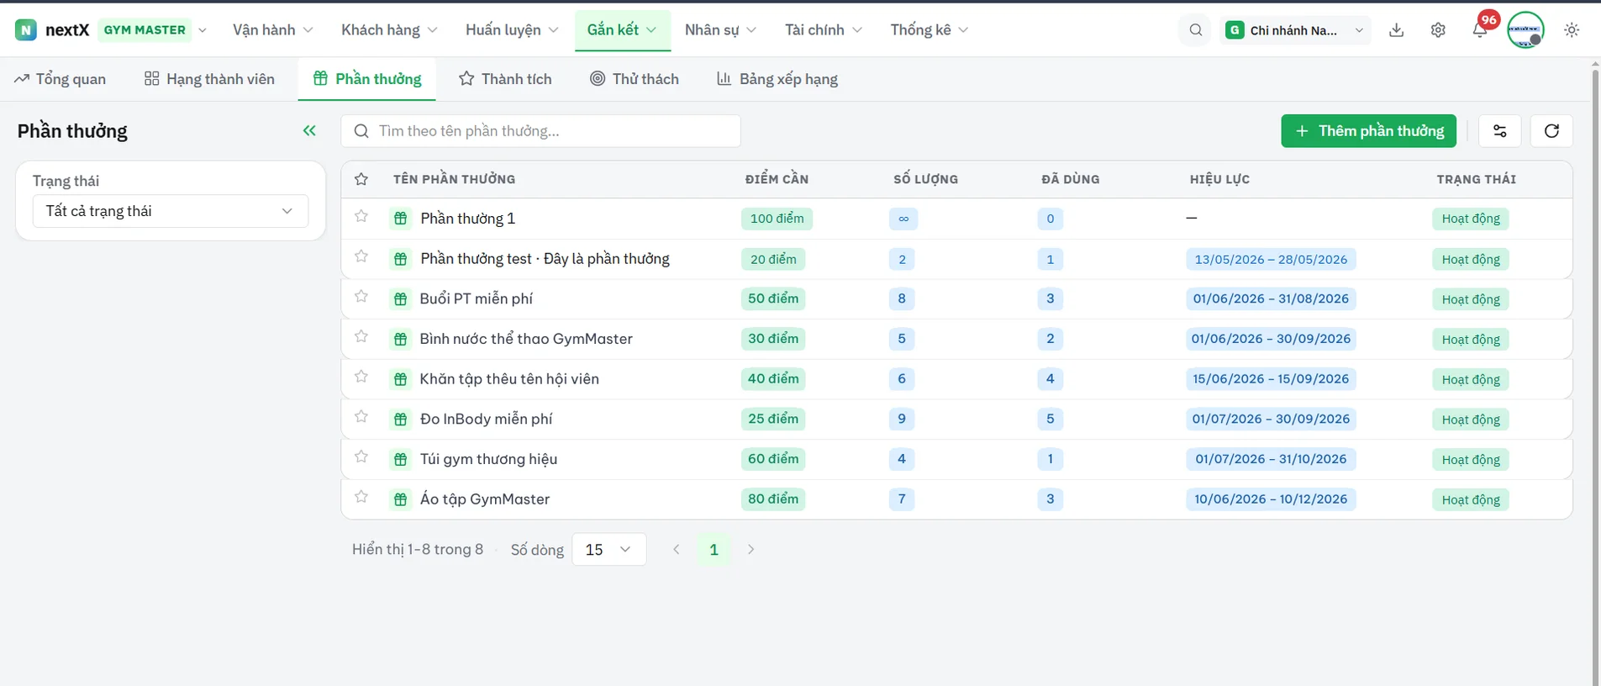Click the infinity quantity badge
The height and width of the screenshot is (686, 1601).
[x=903, y=219]
